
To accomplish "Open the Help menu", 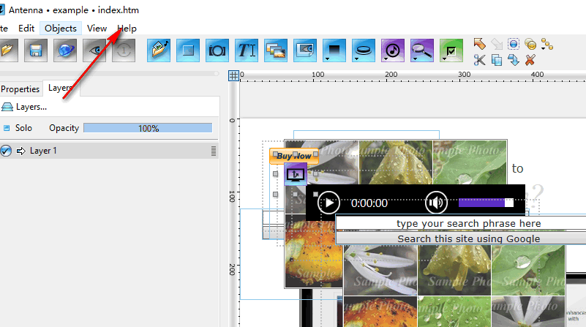I will pyautogui.click(x=127, y=29).
